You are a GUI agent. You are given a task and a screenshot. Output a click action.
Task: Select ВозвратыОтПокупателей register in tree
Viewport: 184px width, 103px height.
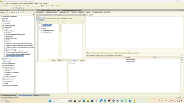pyautogui.click(x=12, y=72)
